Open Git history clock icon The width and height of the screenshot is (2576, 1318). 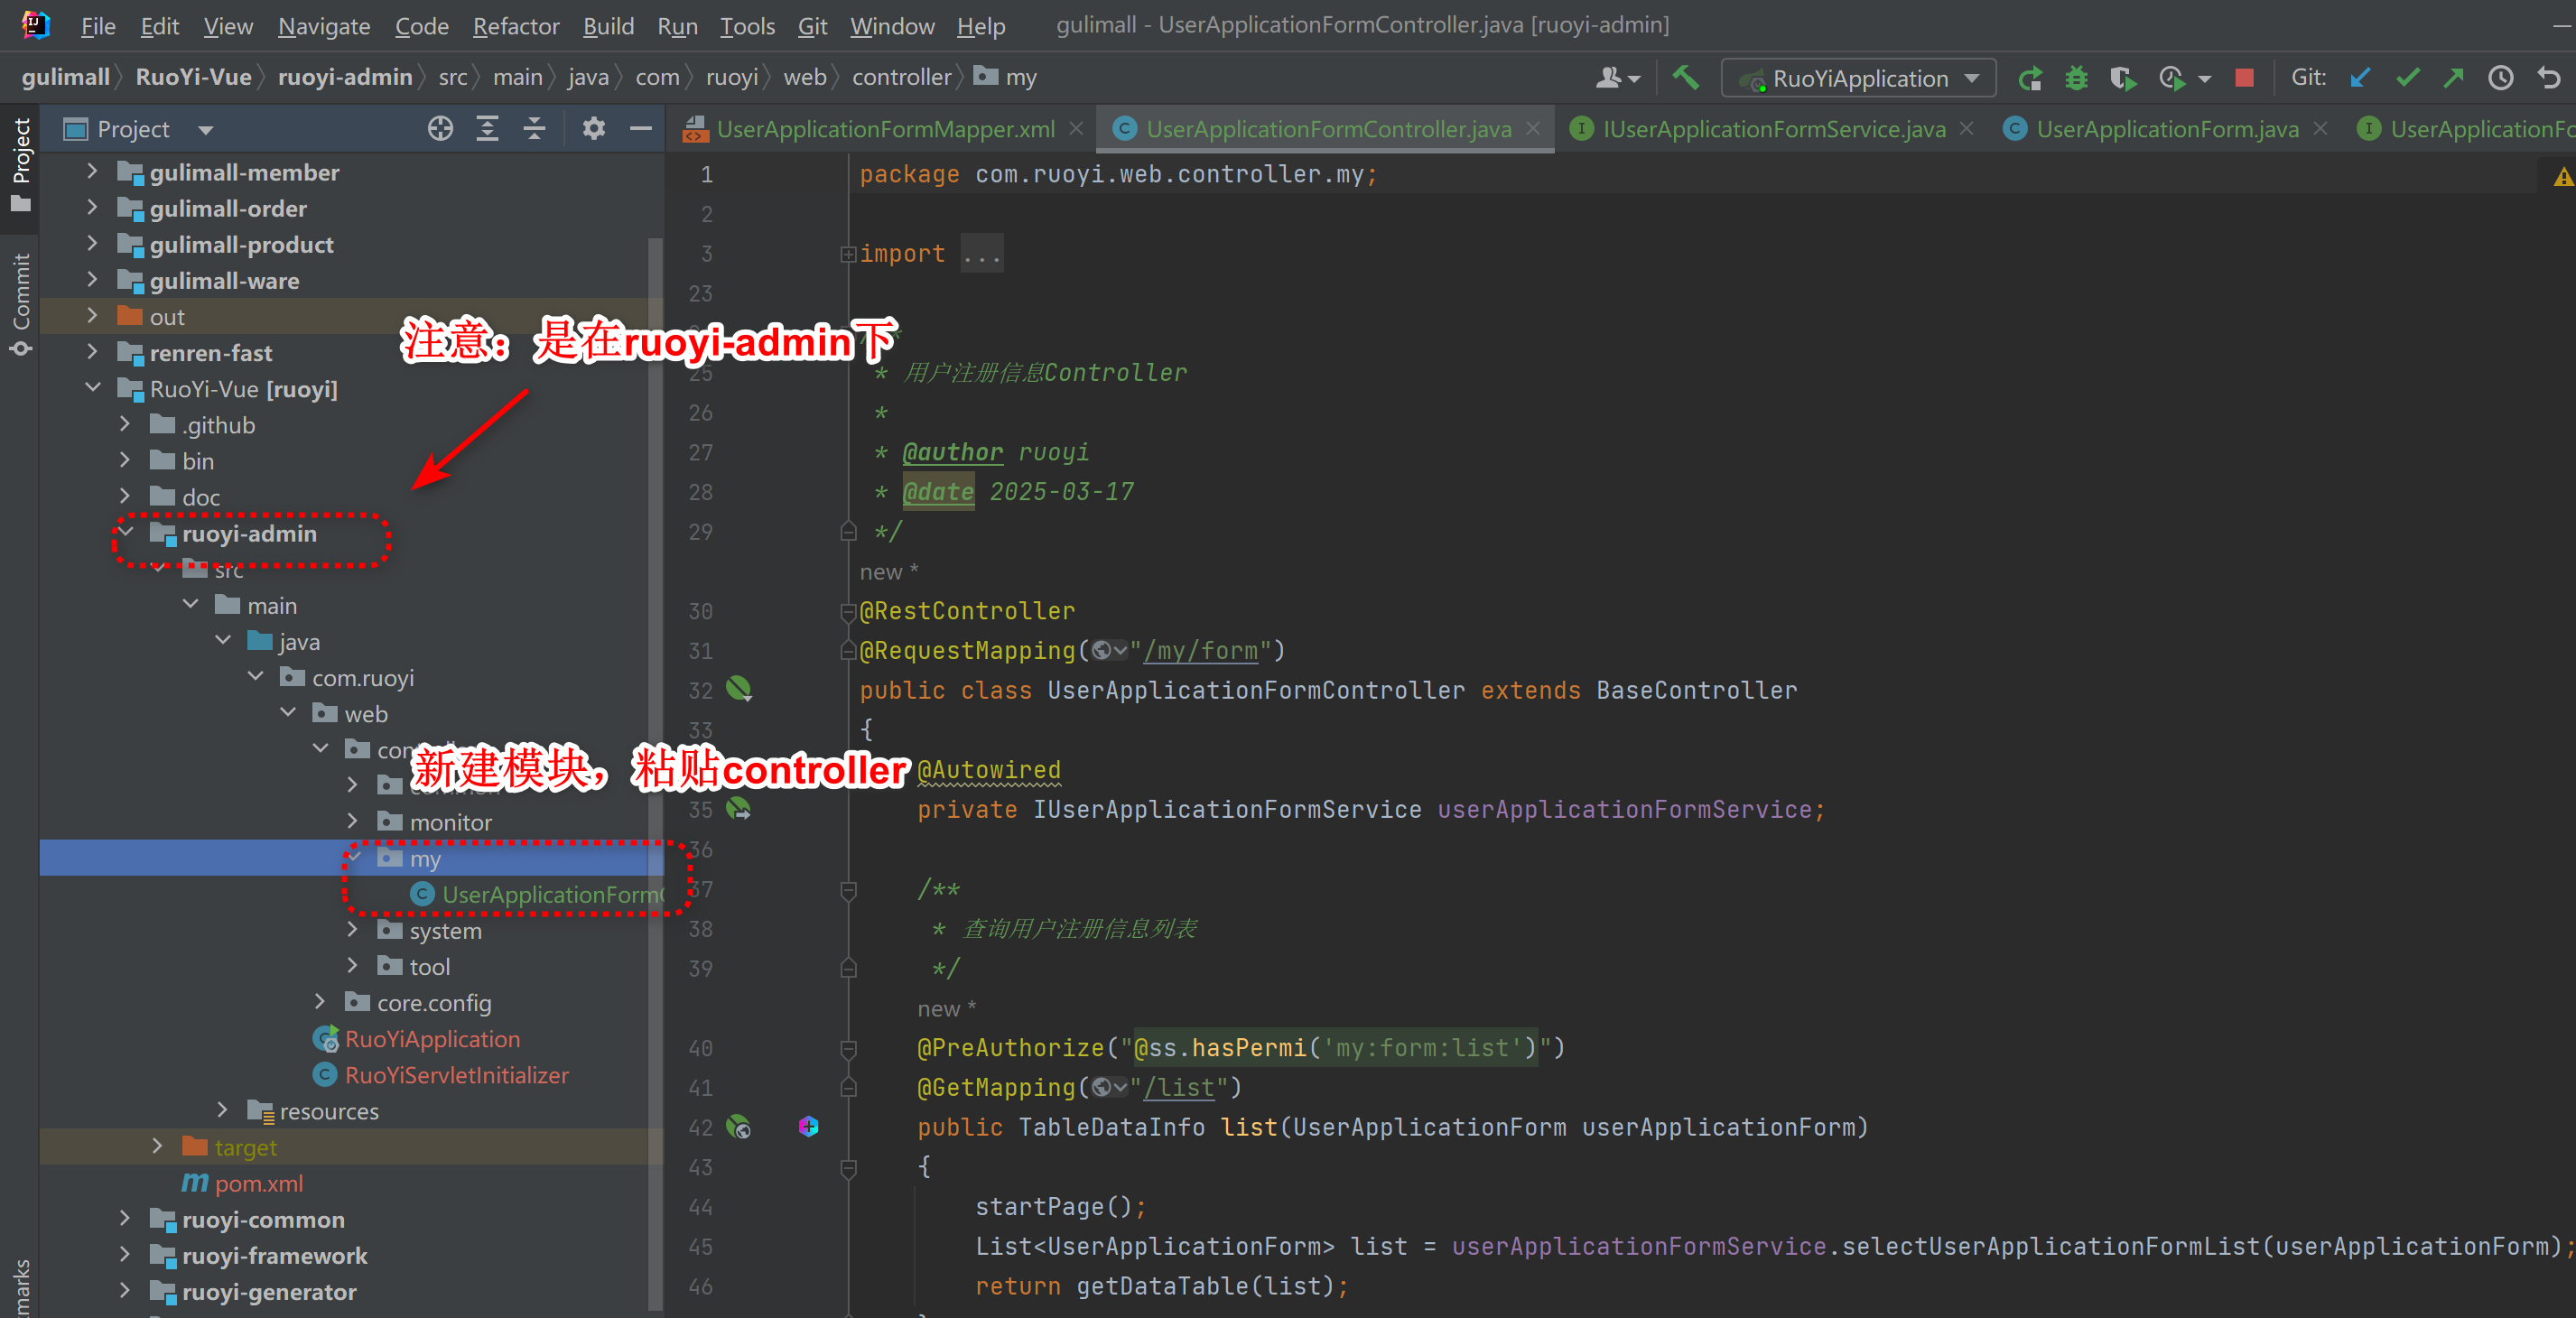pos(2501,78)
